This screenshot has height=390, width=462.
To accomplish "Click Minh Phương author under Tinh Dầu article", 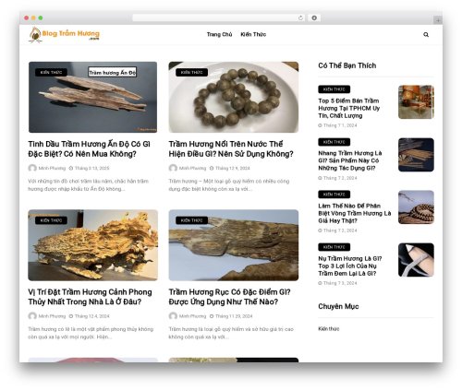I will click(x=52, y=168).
